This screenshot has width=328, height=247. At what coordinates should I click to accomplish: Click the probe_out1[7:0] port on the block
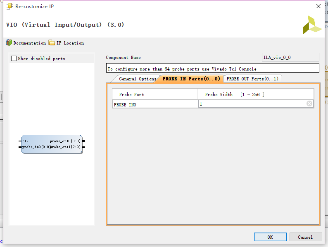[65, 147]
